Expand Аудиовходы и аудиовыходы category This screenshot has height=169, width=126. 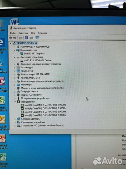14,47
